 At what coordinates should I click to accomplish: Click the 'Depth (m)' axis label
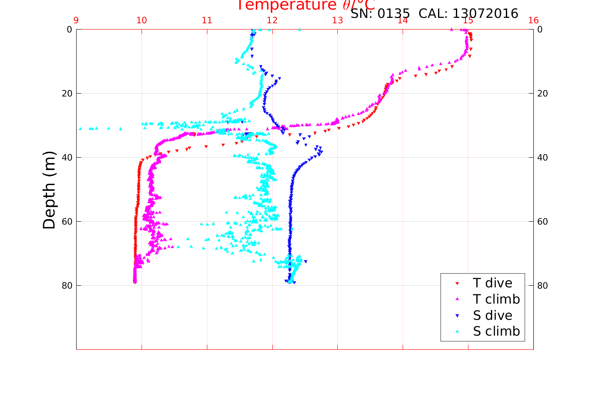49,190
